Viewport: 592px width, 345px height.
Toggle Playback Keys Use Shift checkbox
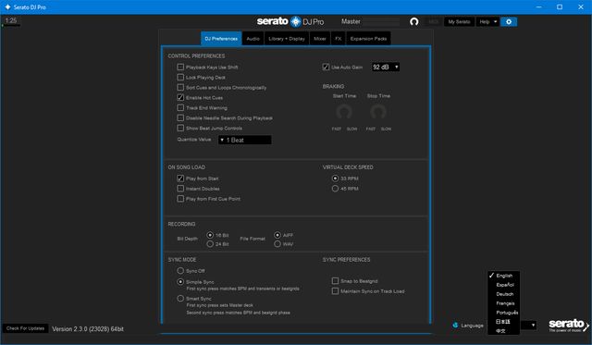pyautogui.click(x=180, y=67)
